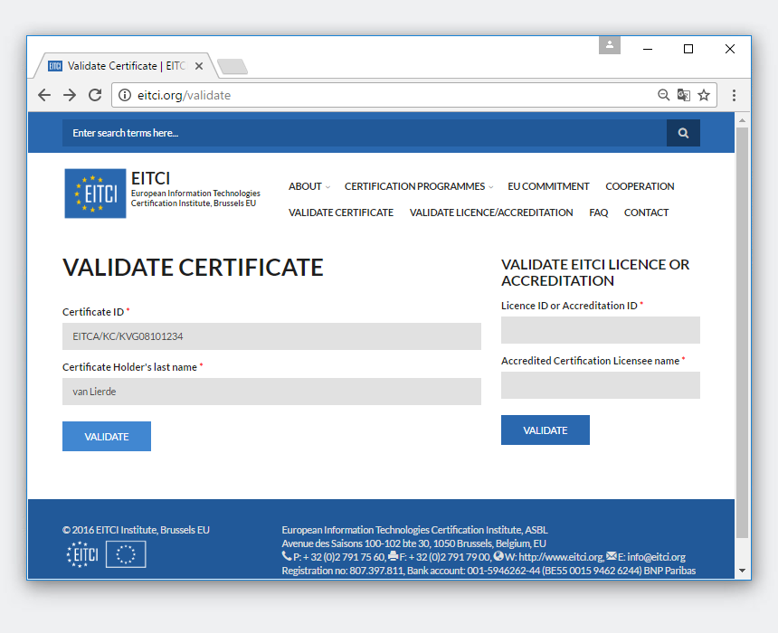Image resolution: width=778 pixels, height=633 pixels.
Task: Open Chrome three-dot menu
Action: (734, 95)
